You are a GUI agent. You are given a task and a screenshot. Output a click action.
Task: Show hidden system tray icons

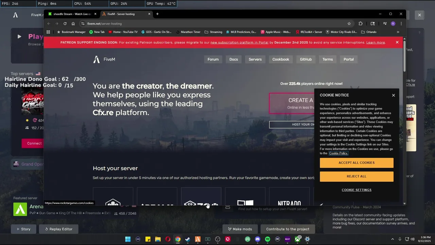(x=393, y=239)
